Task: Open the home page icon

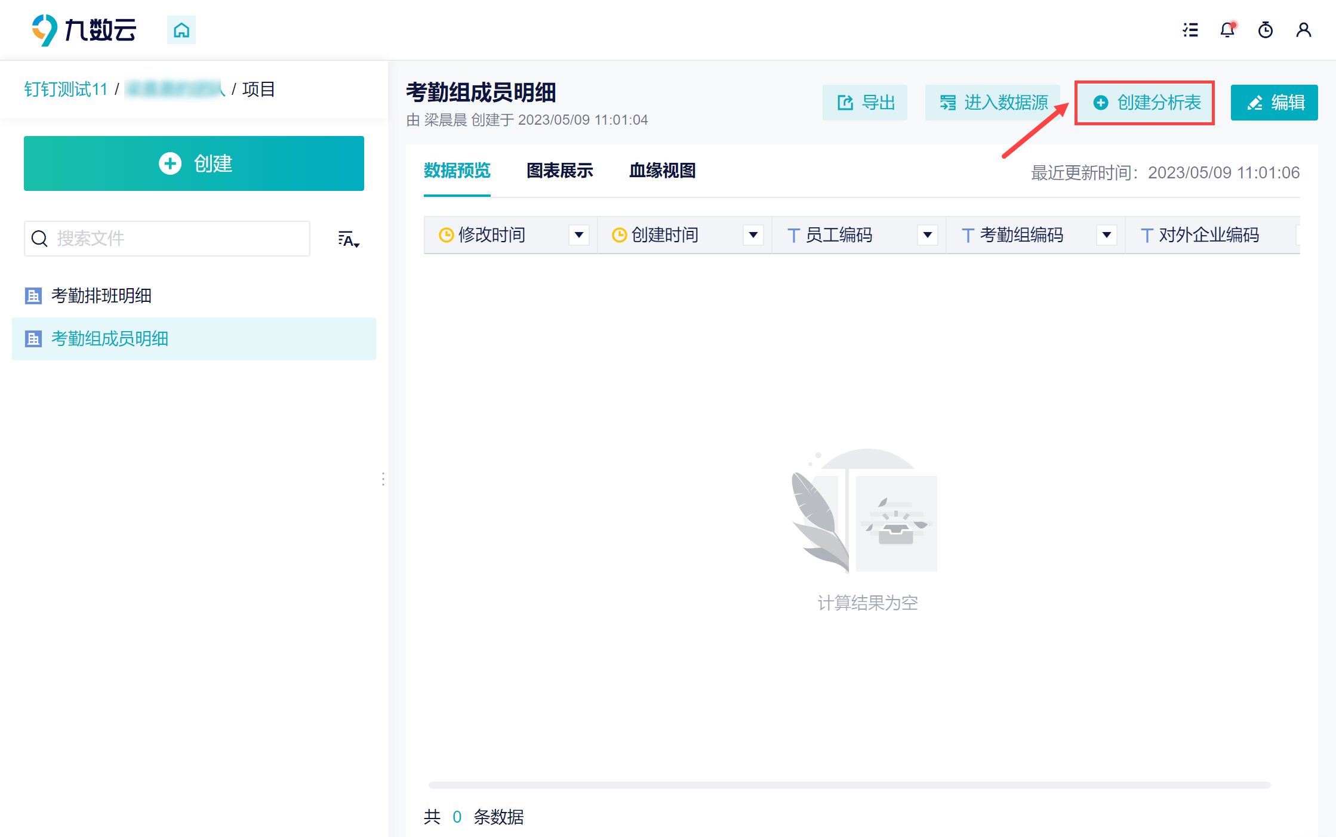Action: [181, 30]
